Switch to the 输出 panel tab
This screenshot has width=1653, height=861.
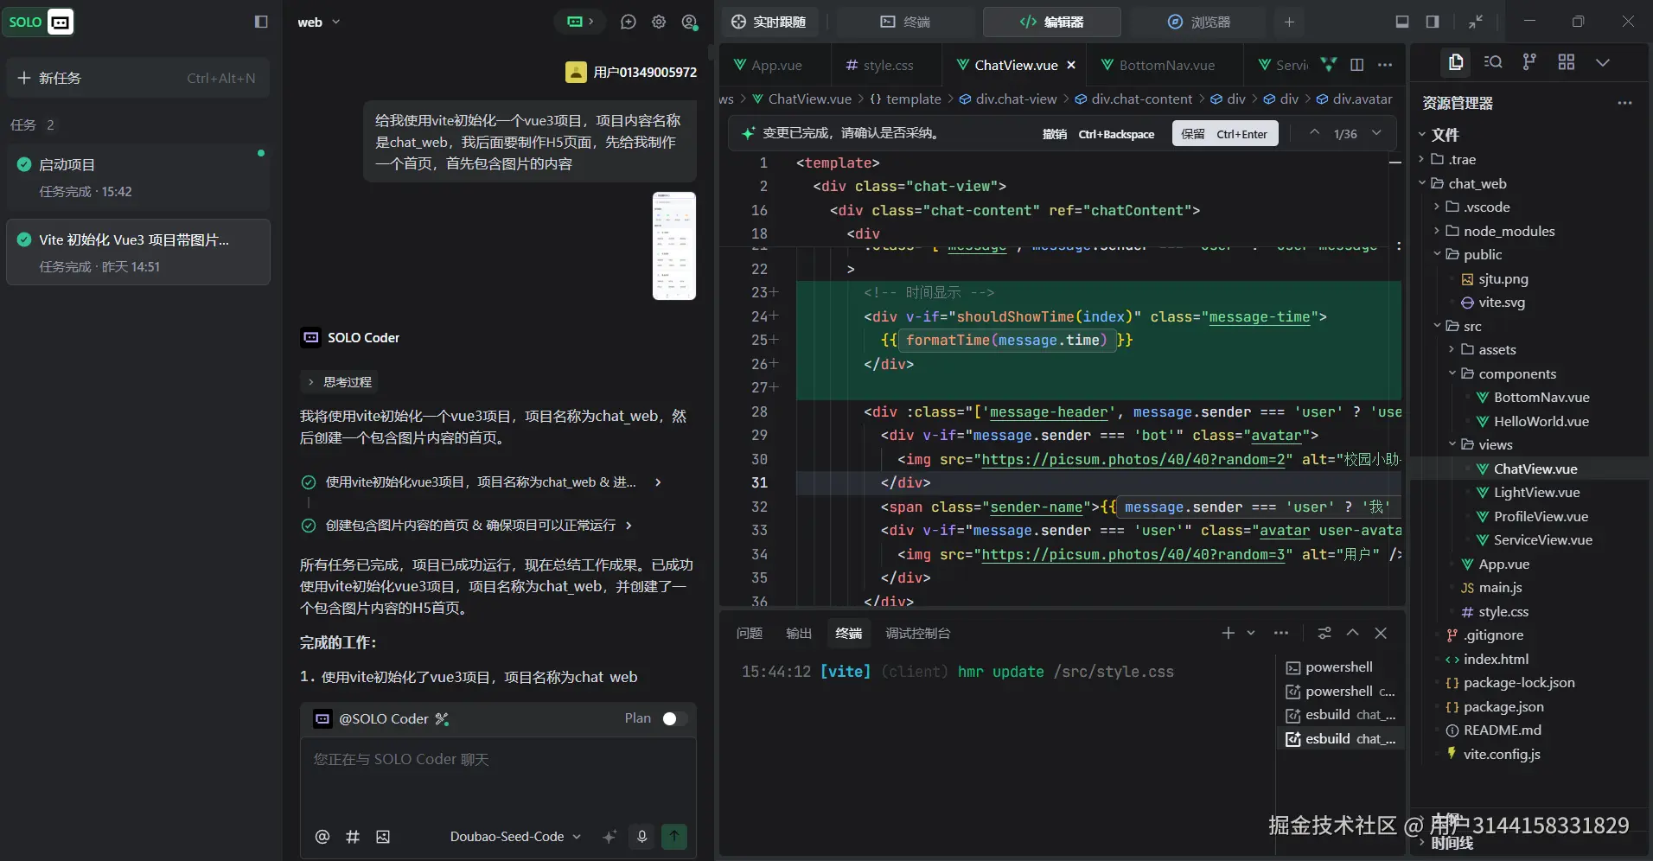tap(799, 634)
